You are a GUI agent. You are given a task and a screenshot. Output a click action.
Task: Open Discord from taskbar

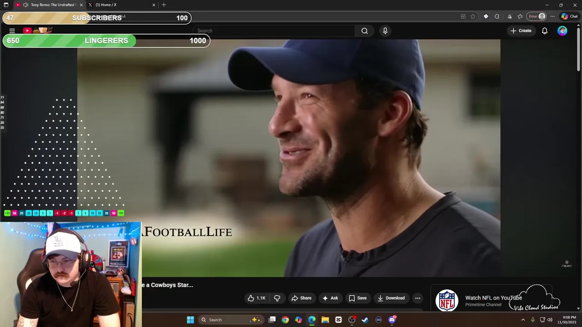392,320
